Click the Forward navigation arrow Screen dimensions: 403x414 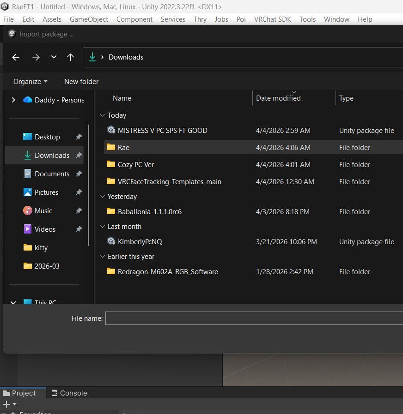point(36,57)
